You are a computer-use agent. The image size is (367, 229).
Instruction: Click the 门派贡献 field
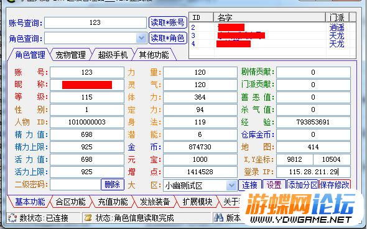coord(314,85)
